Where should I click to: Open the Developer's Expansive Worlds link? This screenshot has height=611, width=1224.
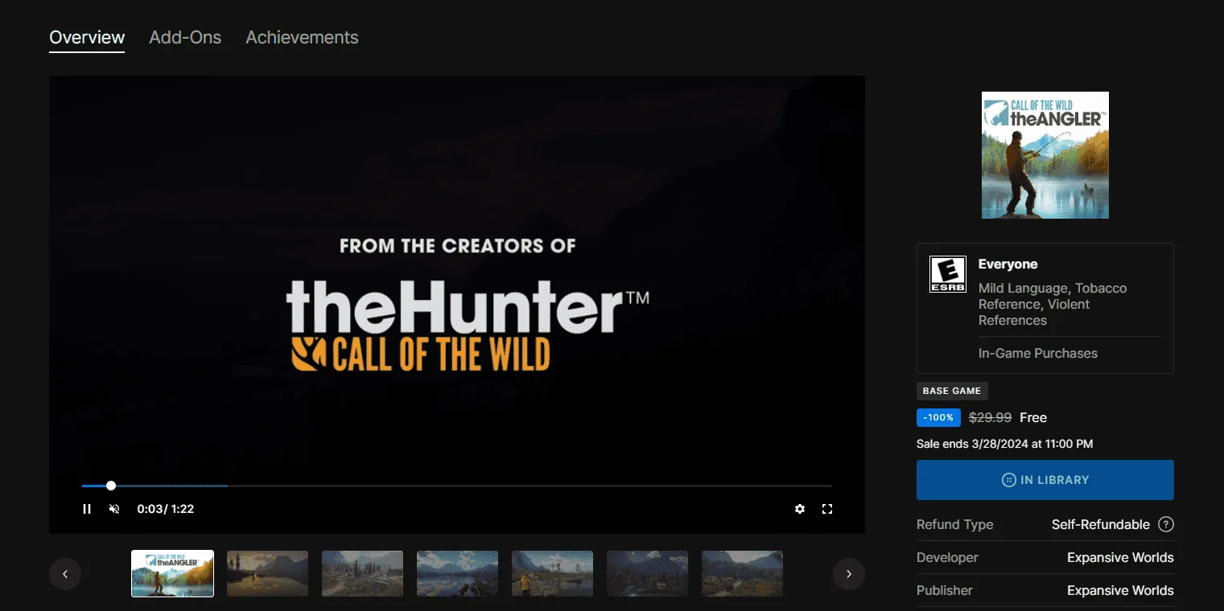(1120, 557)
